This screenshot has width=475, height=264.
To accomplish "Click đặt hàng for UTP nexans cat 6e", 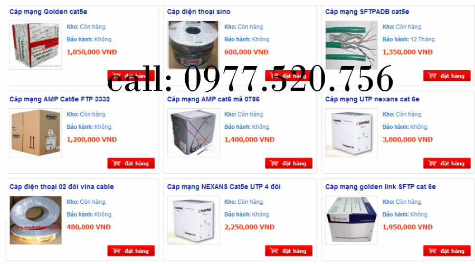I will pyautogui.click(x=447, y=163).
